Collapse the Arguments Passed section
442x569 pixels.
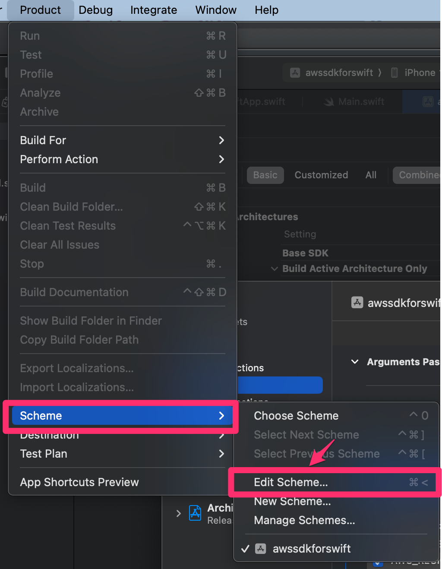[354, 362]
